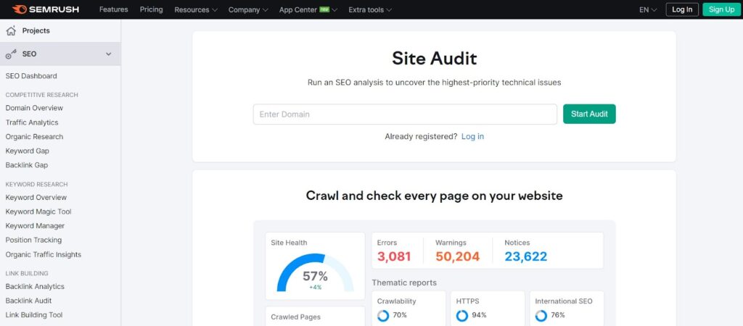This screenshot has width=743, height=326.
Task: Click the Log in link below domain field
Action: coord(472,136)
